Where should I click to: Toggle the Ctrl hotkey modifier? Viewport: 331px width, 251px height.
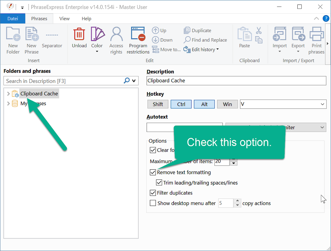[181, 104]
